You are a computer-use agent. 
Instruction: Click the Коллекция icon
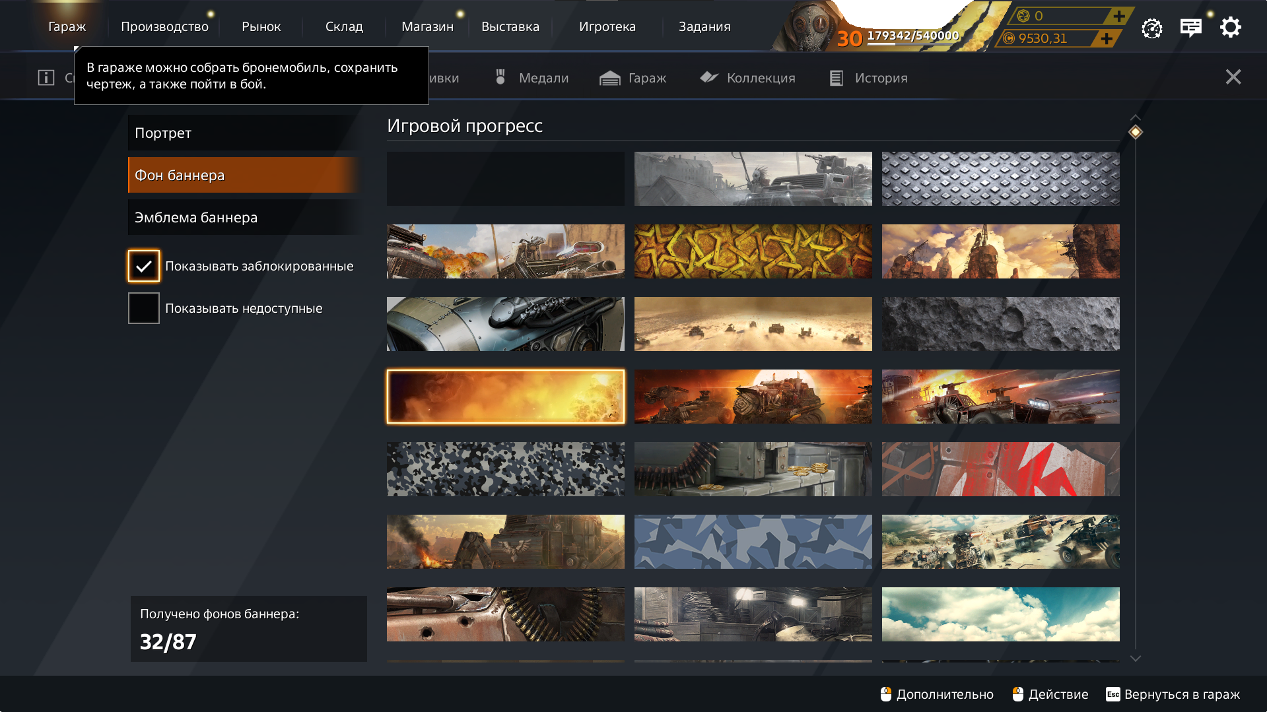click(709, 77)
